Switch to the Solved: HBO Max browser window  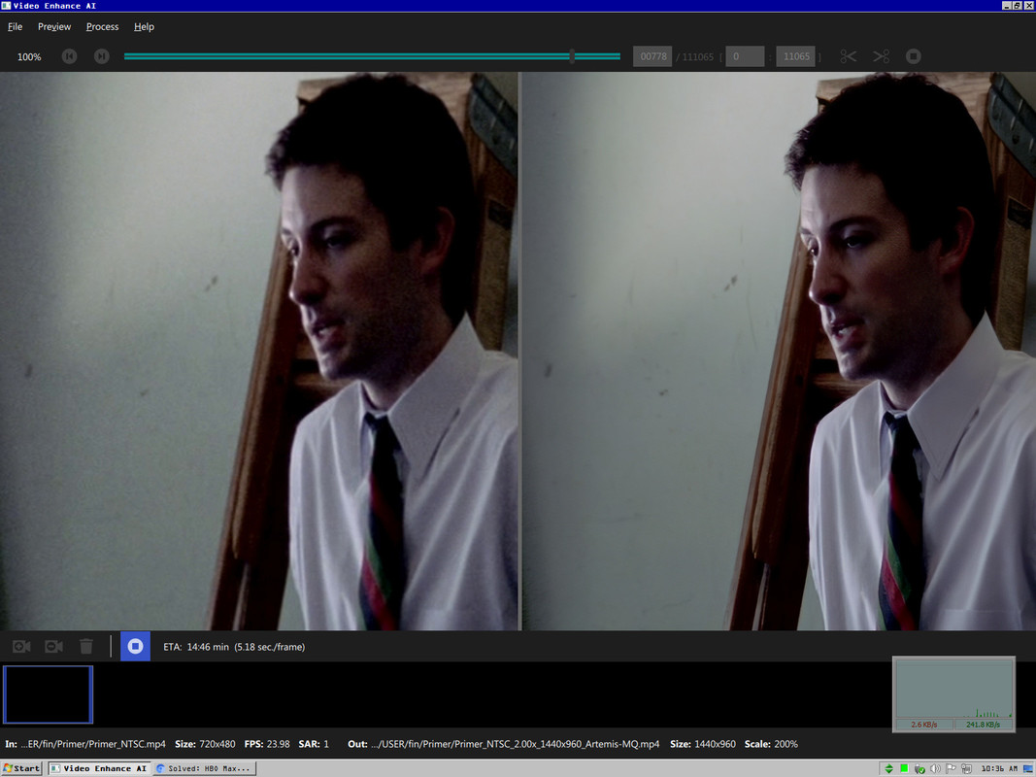tap(204, 767)
